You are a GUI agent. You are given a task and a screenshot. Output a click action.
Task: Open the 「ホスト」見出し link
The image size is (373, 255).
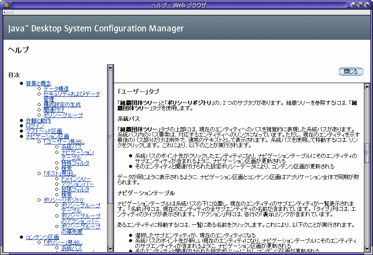pyautogui.click(x=60, y=174)
